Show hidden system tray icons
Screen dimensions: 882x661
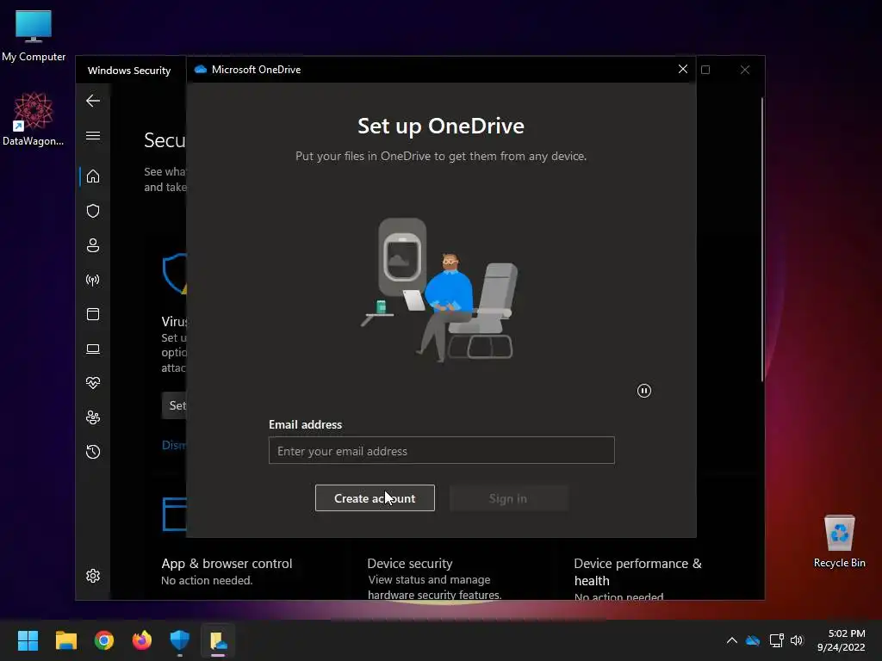click(732, 640)
